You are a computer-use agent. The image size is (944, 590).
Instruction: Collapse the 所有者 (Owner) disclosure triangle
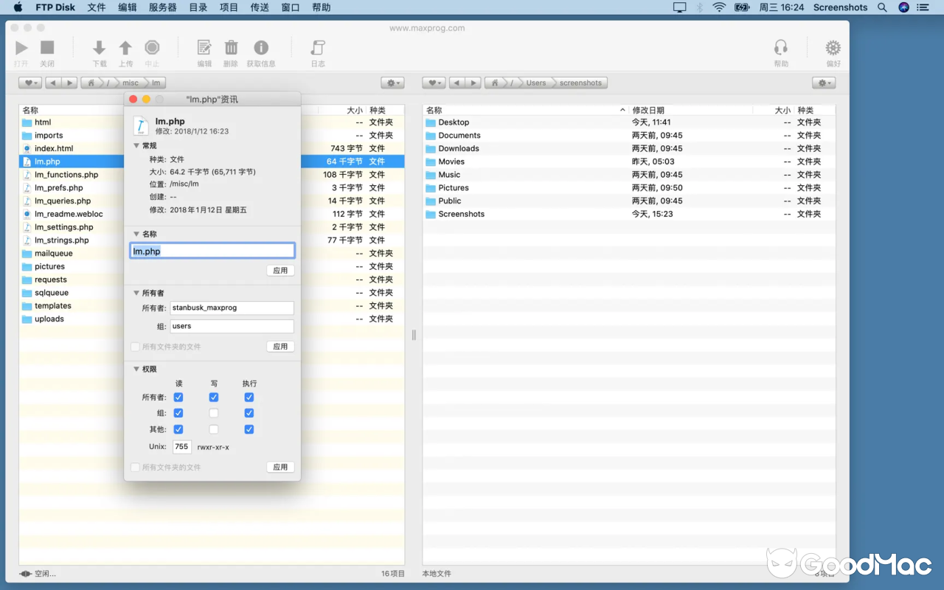pyautogui.click(x=136, y=293)
